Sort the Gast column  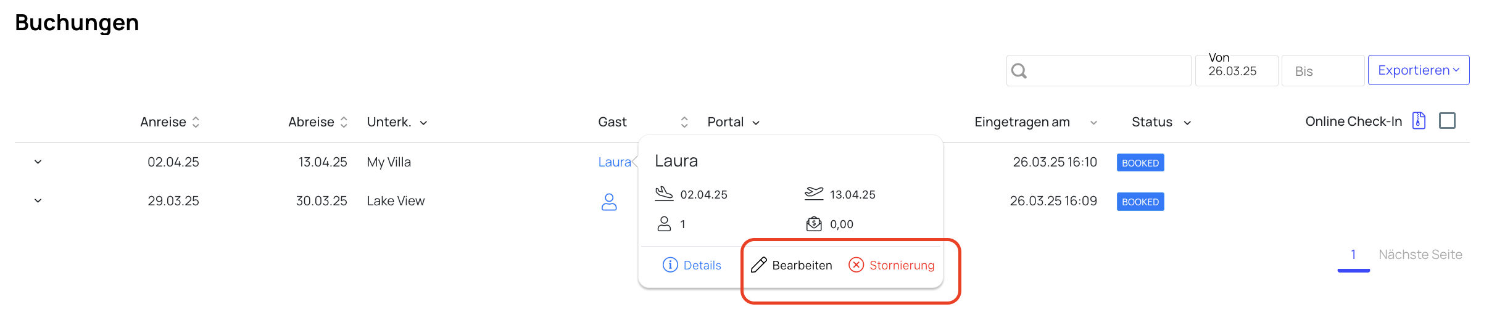click(x=684, y=122)
